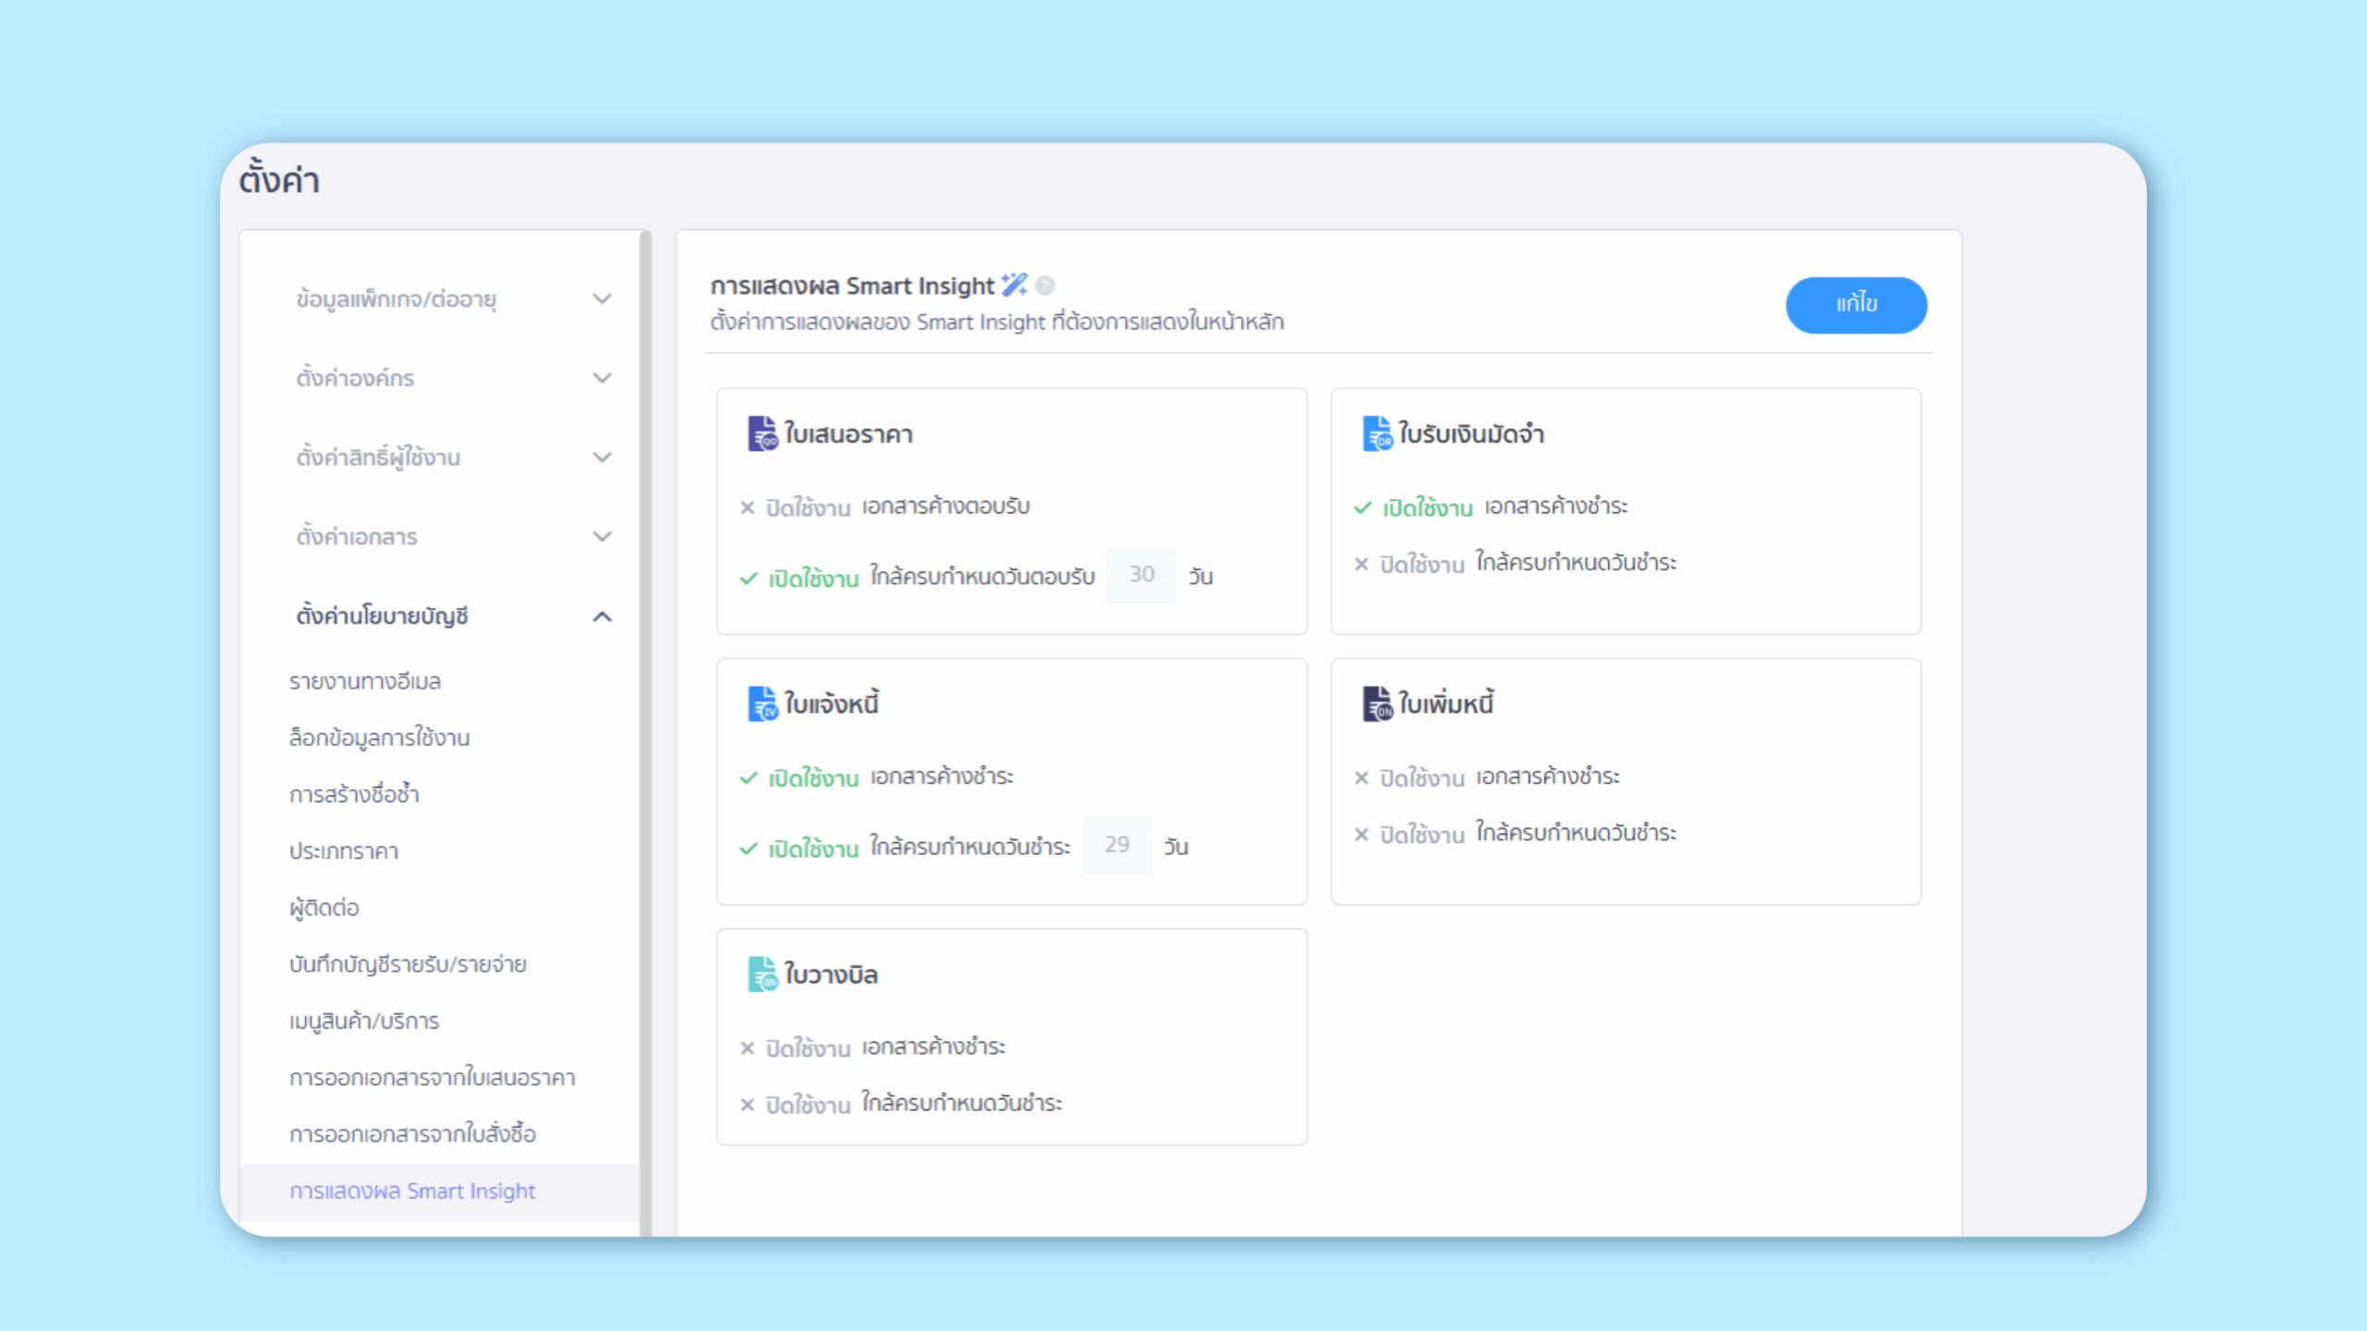Expand the ตั้งค่าองค์กร section chevron
Screen dimensions: 2367x1331
pyautogui.click(x=602, y=378)
